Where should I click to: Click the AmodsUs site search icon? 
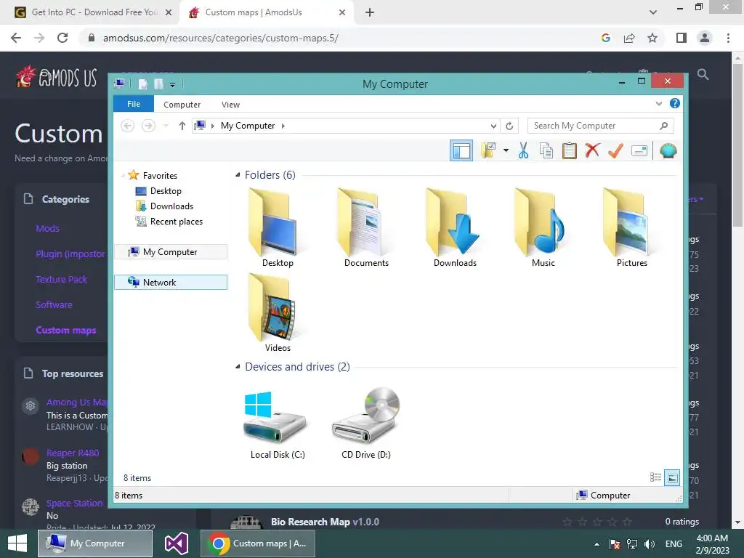pyautogui.click(x=703, y=75)
